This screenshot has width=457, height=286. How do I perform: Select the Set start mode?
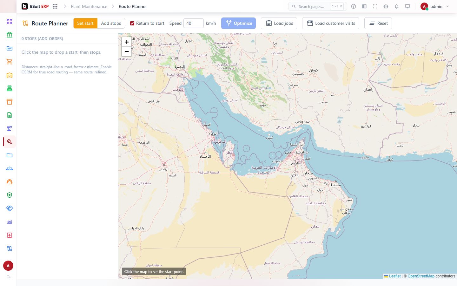pos(85,23)
